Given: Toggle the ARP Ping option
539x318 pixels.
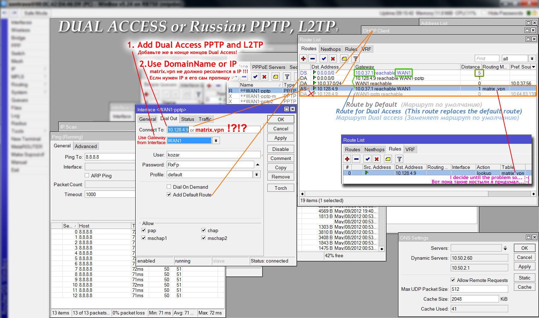Looking at the screenshot, I should (87, 175).
